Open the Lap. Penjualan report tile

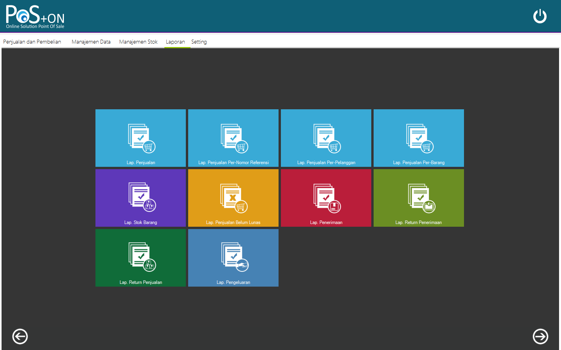pyautogui.click(x=140, y=138)
